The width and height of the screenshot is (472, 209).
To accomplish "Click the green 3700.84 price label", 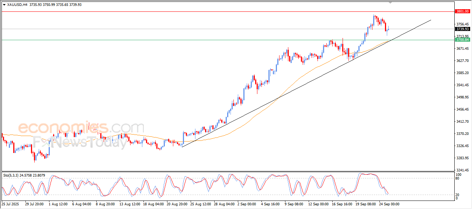I will (x=462, y=40).
